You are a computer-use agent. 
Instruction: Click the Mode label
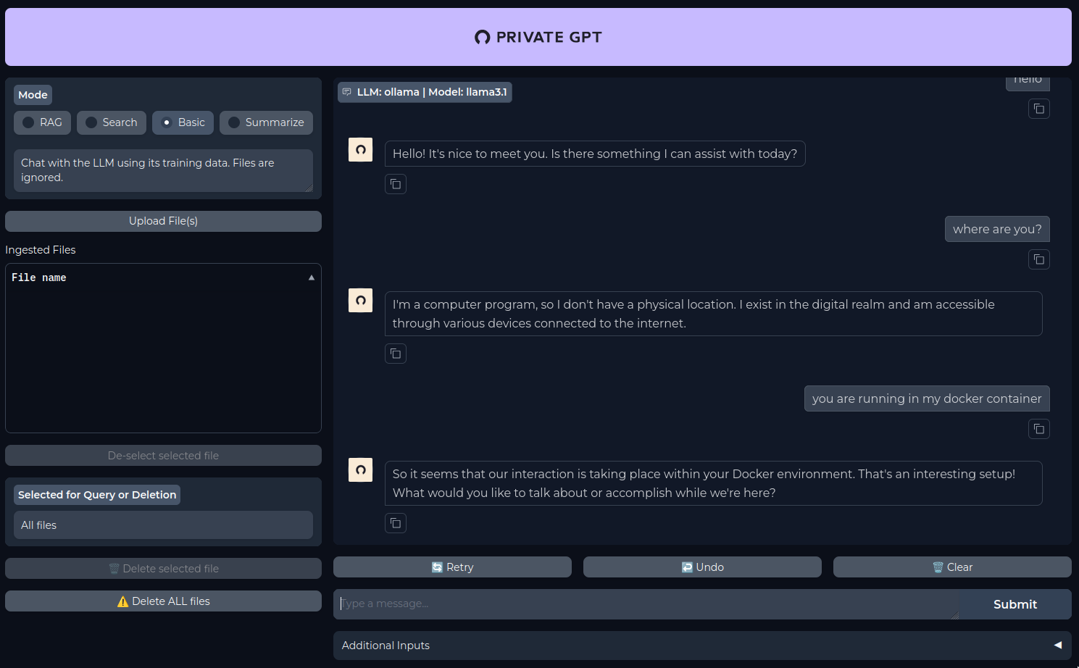(33, 95)
